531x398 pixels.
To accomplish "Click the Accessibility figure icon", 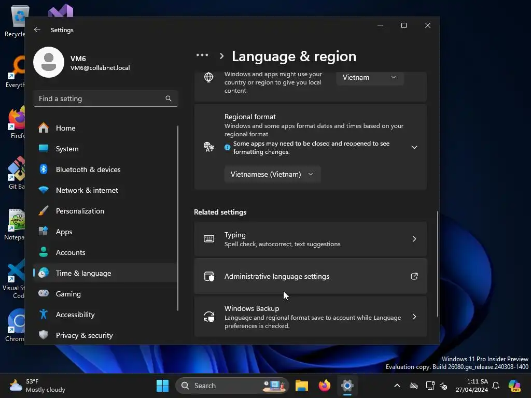I will [x=44, y=315].
